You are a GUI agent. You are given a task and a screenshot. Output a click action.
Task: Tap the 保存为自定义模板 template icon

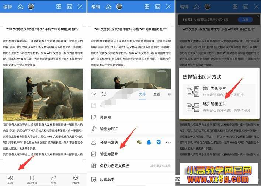pyautogui.click(x=94, y=166)
